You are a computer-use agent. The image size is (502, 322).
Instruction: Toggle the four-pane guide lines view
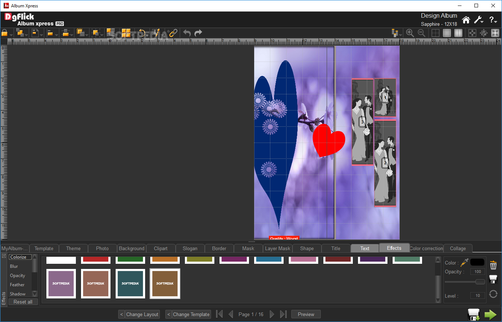(x=435, y=33)
